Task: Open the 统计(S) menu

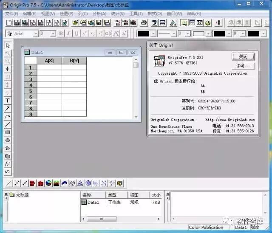Action: 118,14
